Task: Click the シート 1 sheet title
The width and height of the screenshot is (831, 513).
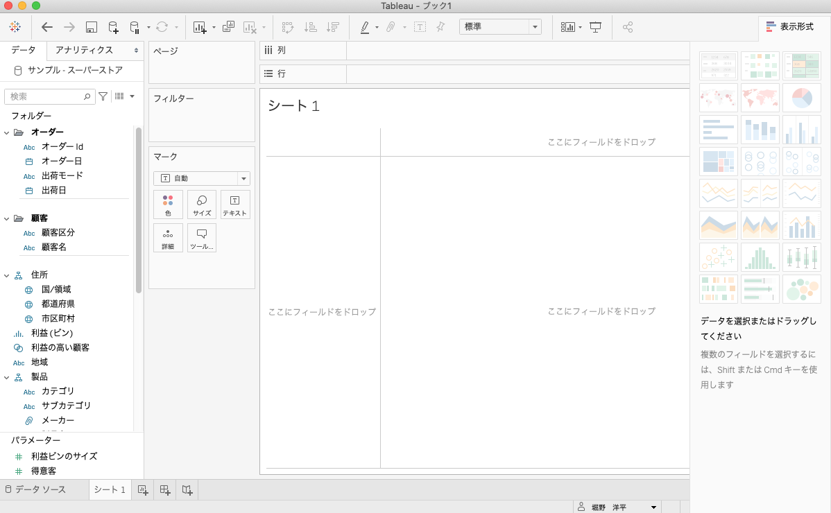Action: coord(293,106)
